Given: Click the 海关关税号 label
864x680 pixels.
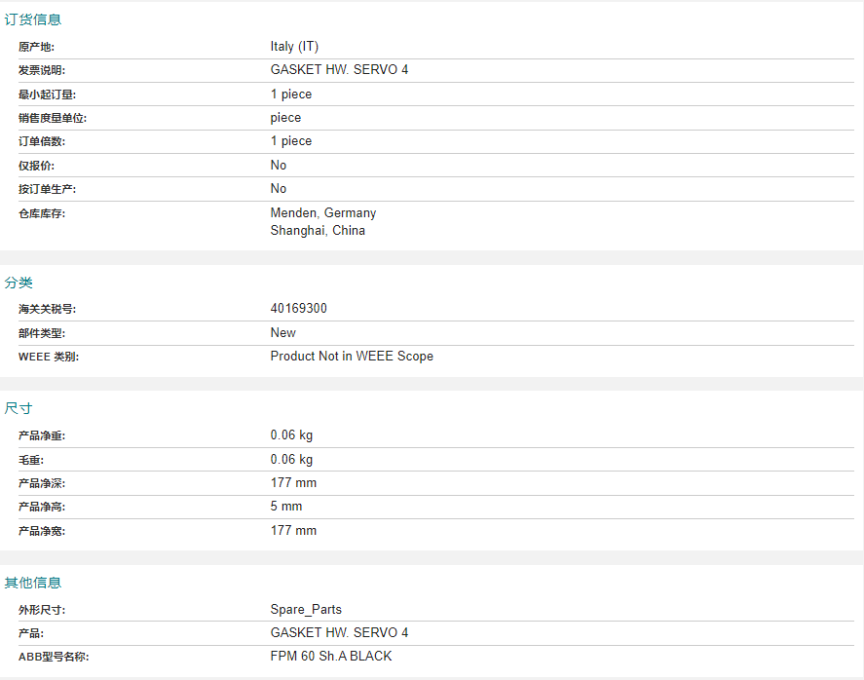Looking at the screenshot, I should (47, 309).
